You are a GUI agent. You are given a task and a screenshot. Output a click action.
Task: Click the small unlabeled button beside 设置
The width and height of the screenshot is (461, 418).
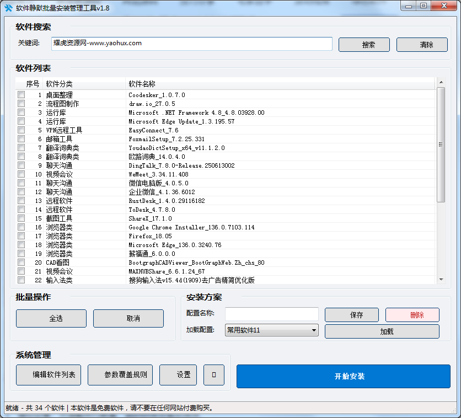[x=214, y=375]
